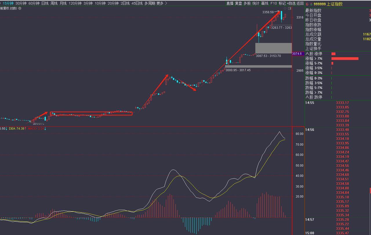Select the 日线 daily chart tab
This screenshot has width=371, height=235.
45,3
